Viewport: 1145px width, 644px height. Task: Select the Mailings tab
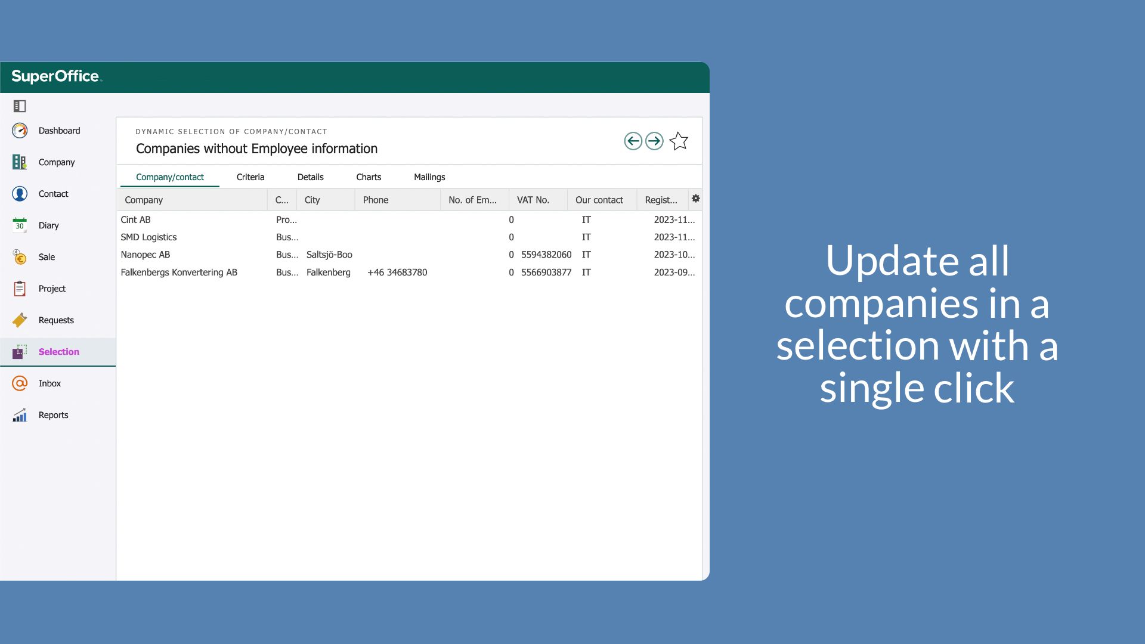click(x=429, y=177)
